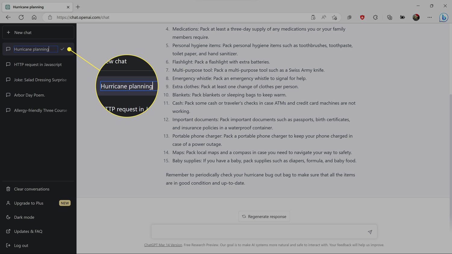Open the red shield blocker extension
452x254 pixels.
(x=362, y=17)
